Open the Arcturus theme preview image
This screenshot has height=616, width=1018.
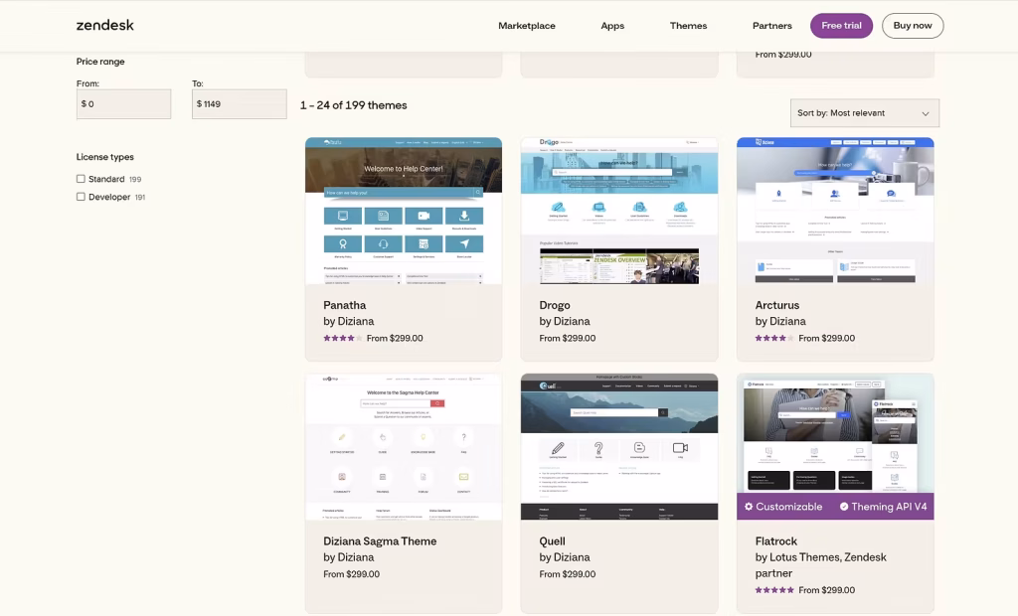[x=835, y=211]
